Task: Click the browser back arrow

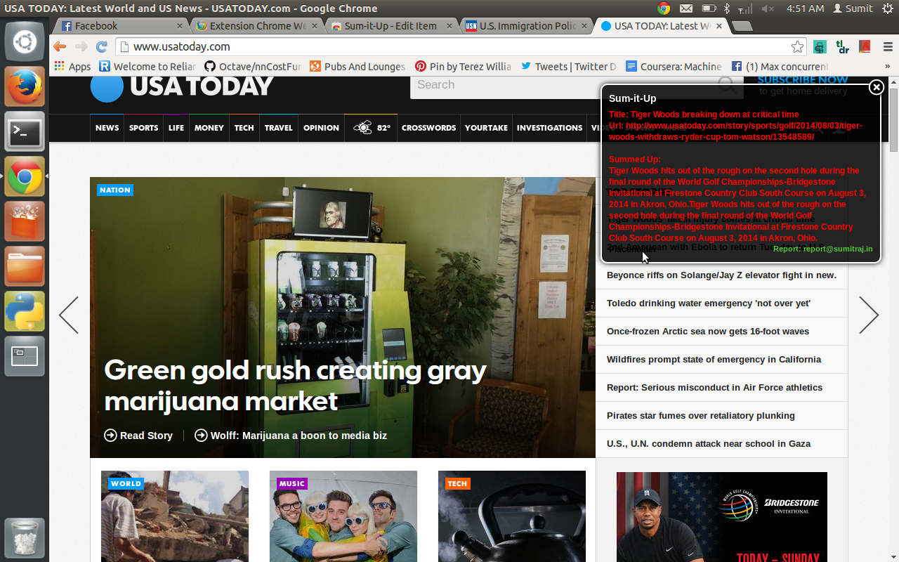Action: pyautogui.click(x=60, y=46)
